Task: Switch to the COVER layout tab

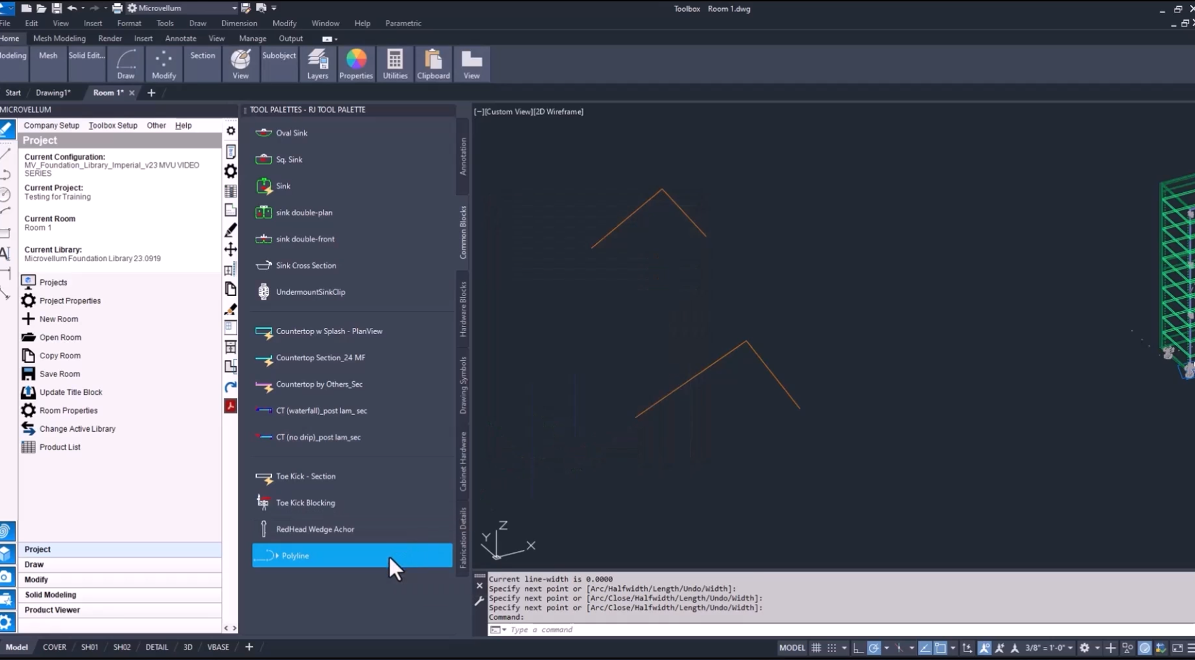Action: pos(54,646)
